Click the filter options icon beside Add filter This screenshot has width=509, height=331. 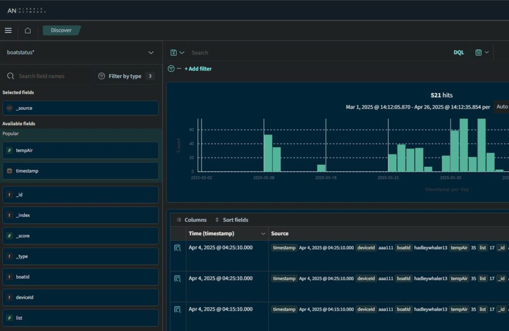[x=171, y=69]
